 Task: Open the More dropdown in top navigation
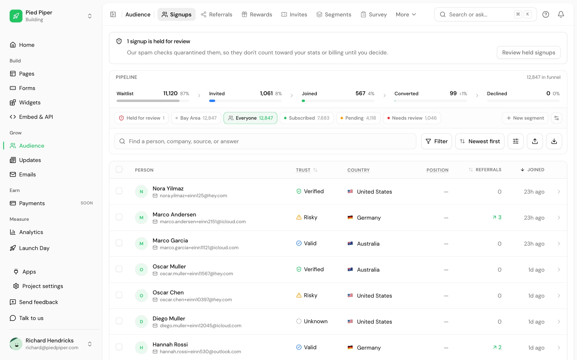pos(406,14)
